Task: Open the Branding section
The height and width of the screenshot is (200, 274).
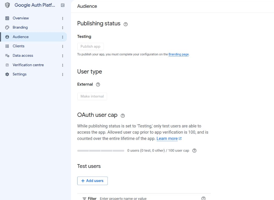Action: coord(20,28)
